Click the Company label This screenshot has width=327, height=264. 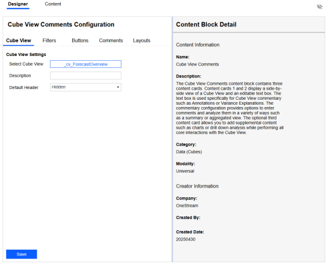point(186,198)
